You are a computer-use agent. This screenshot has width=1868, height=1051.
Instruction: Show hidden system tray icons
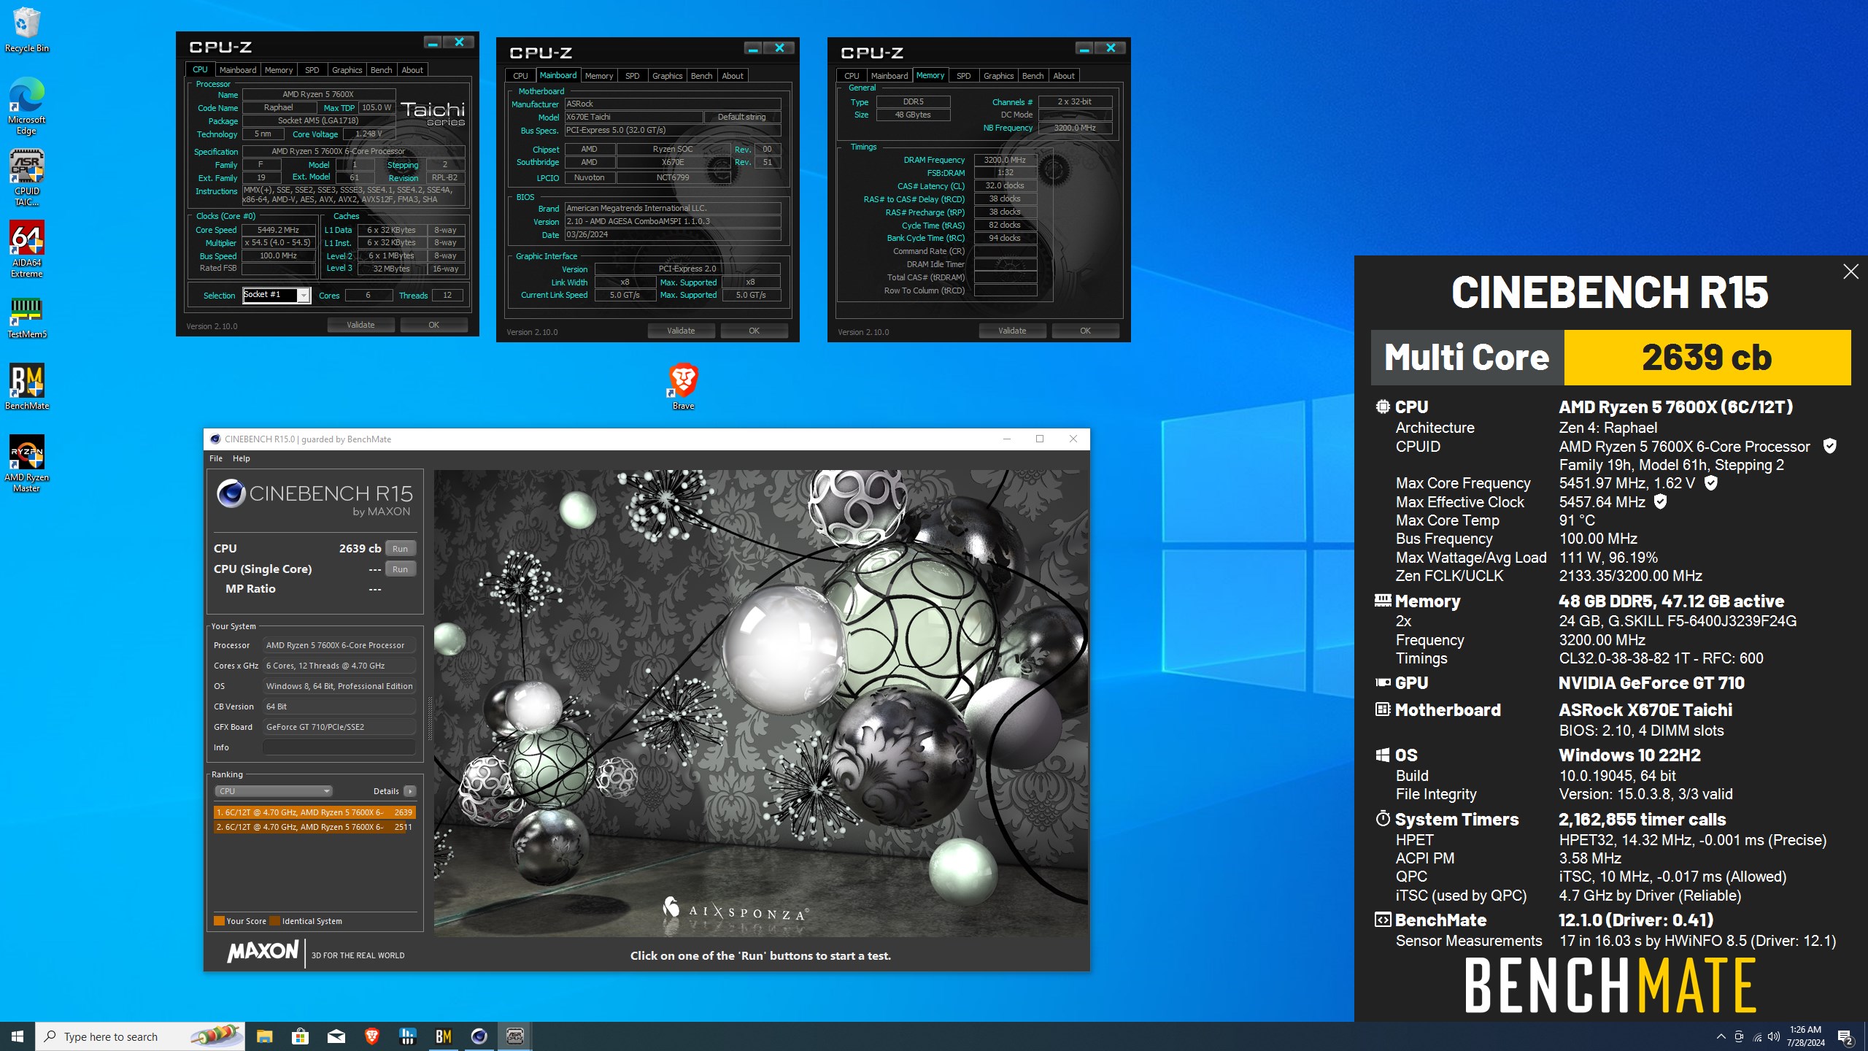pyautogui.click(x=1721, y=1036)
